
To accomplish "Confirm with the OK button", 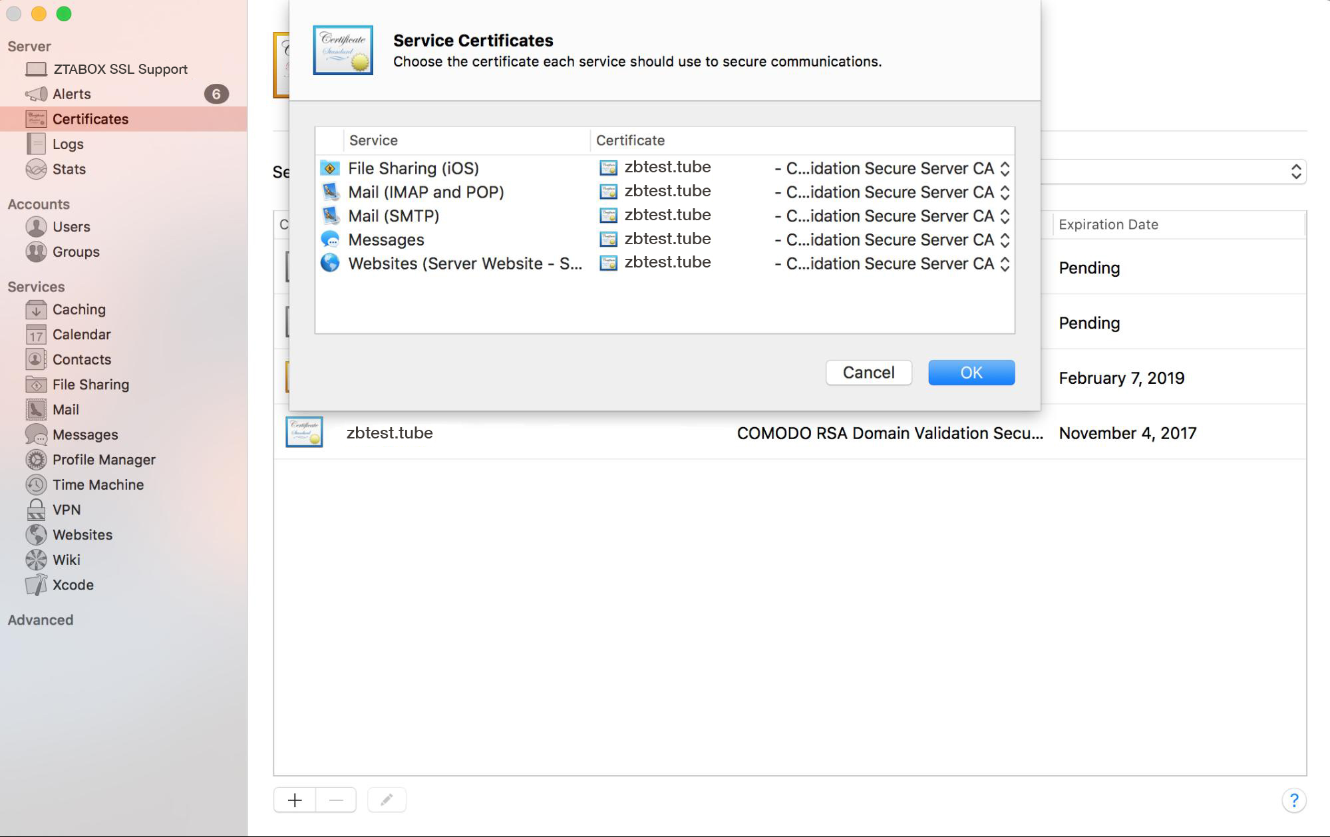I will [971, 373].
